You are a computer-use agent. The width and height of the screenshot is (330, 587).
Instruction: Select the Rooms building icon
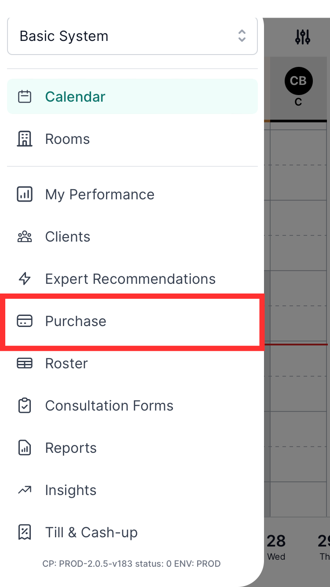(x=25, y=139)
